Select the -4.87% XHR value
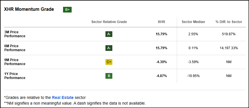 tap(162, 76)
